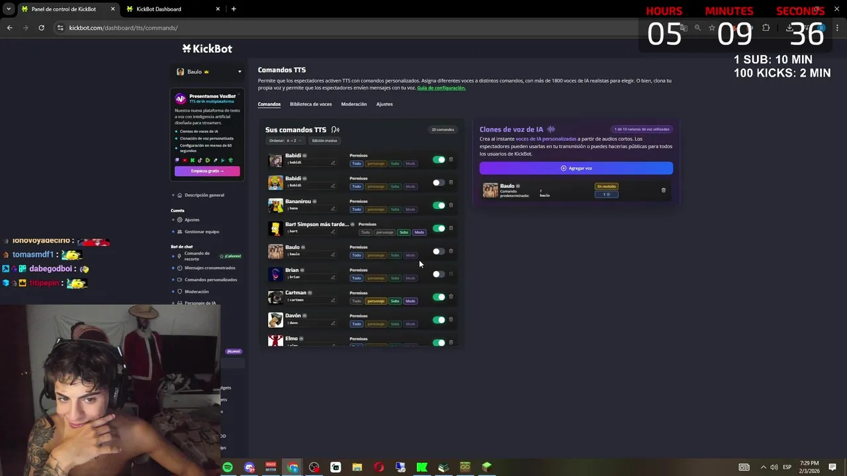Screen dimensions: 847x476
Task: Open the notification center icon in taskbar
Action: coord(832,467)
